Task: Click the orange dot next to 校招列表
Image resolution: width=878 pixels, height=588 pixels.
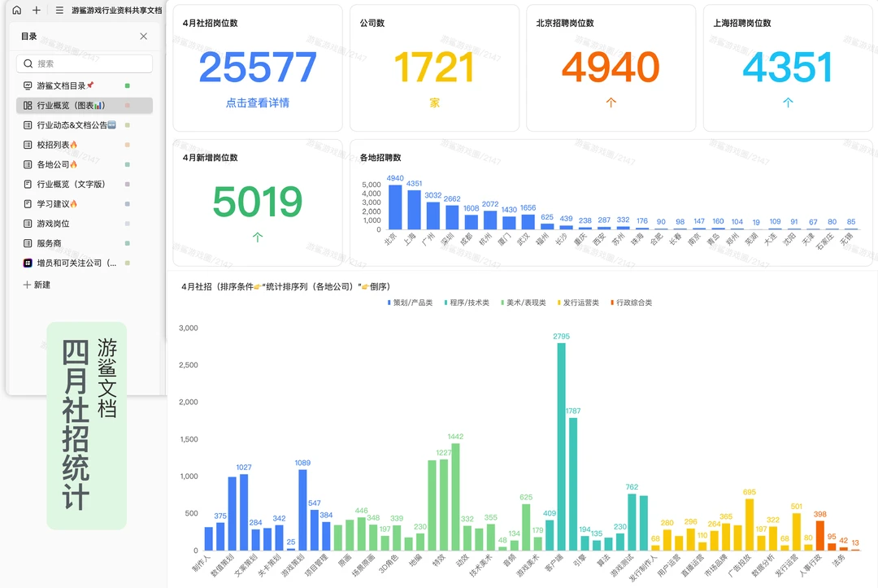Action: [127, 145]
